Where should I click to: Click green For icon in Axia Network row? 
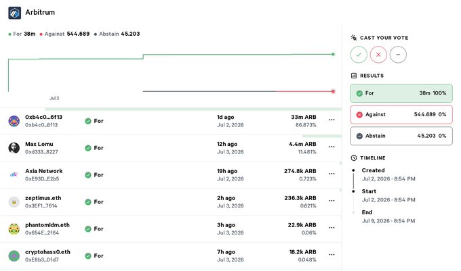(x=88, y=175)
